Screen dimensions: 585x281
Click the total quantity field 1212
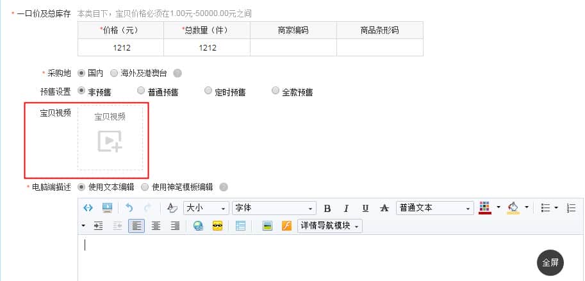(207, 48)
